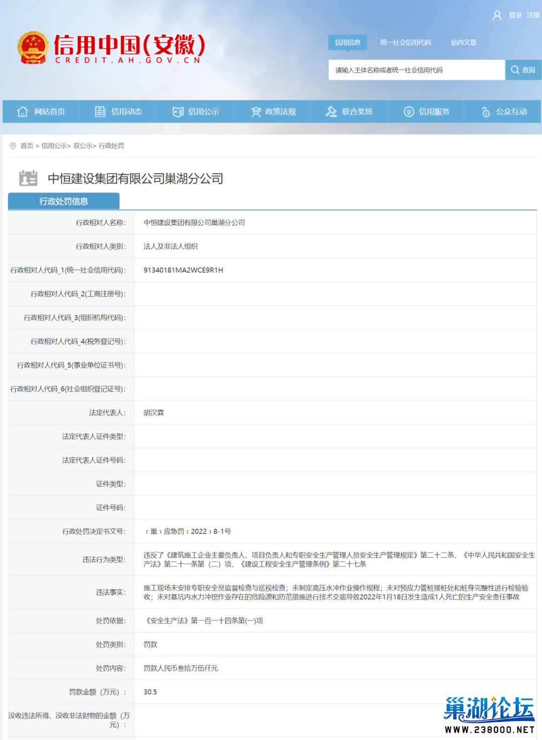The width and height of the screenshot is (542, 740).
Task: Click the label 行政相对人名称
Action: pos(101,222)
